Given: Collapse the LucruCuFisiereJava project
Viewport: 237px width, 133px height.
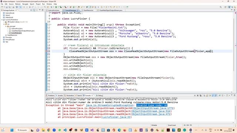Looking at the screenshot, I should [x=2, y=20].
